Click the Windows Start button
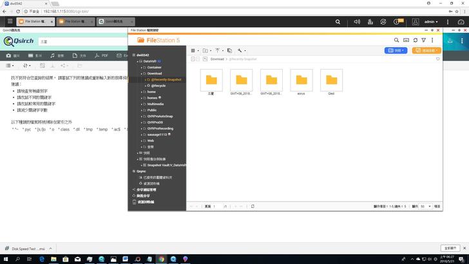The image size is (469, 264). pyautogui.click(x=6, y=258)
